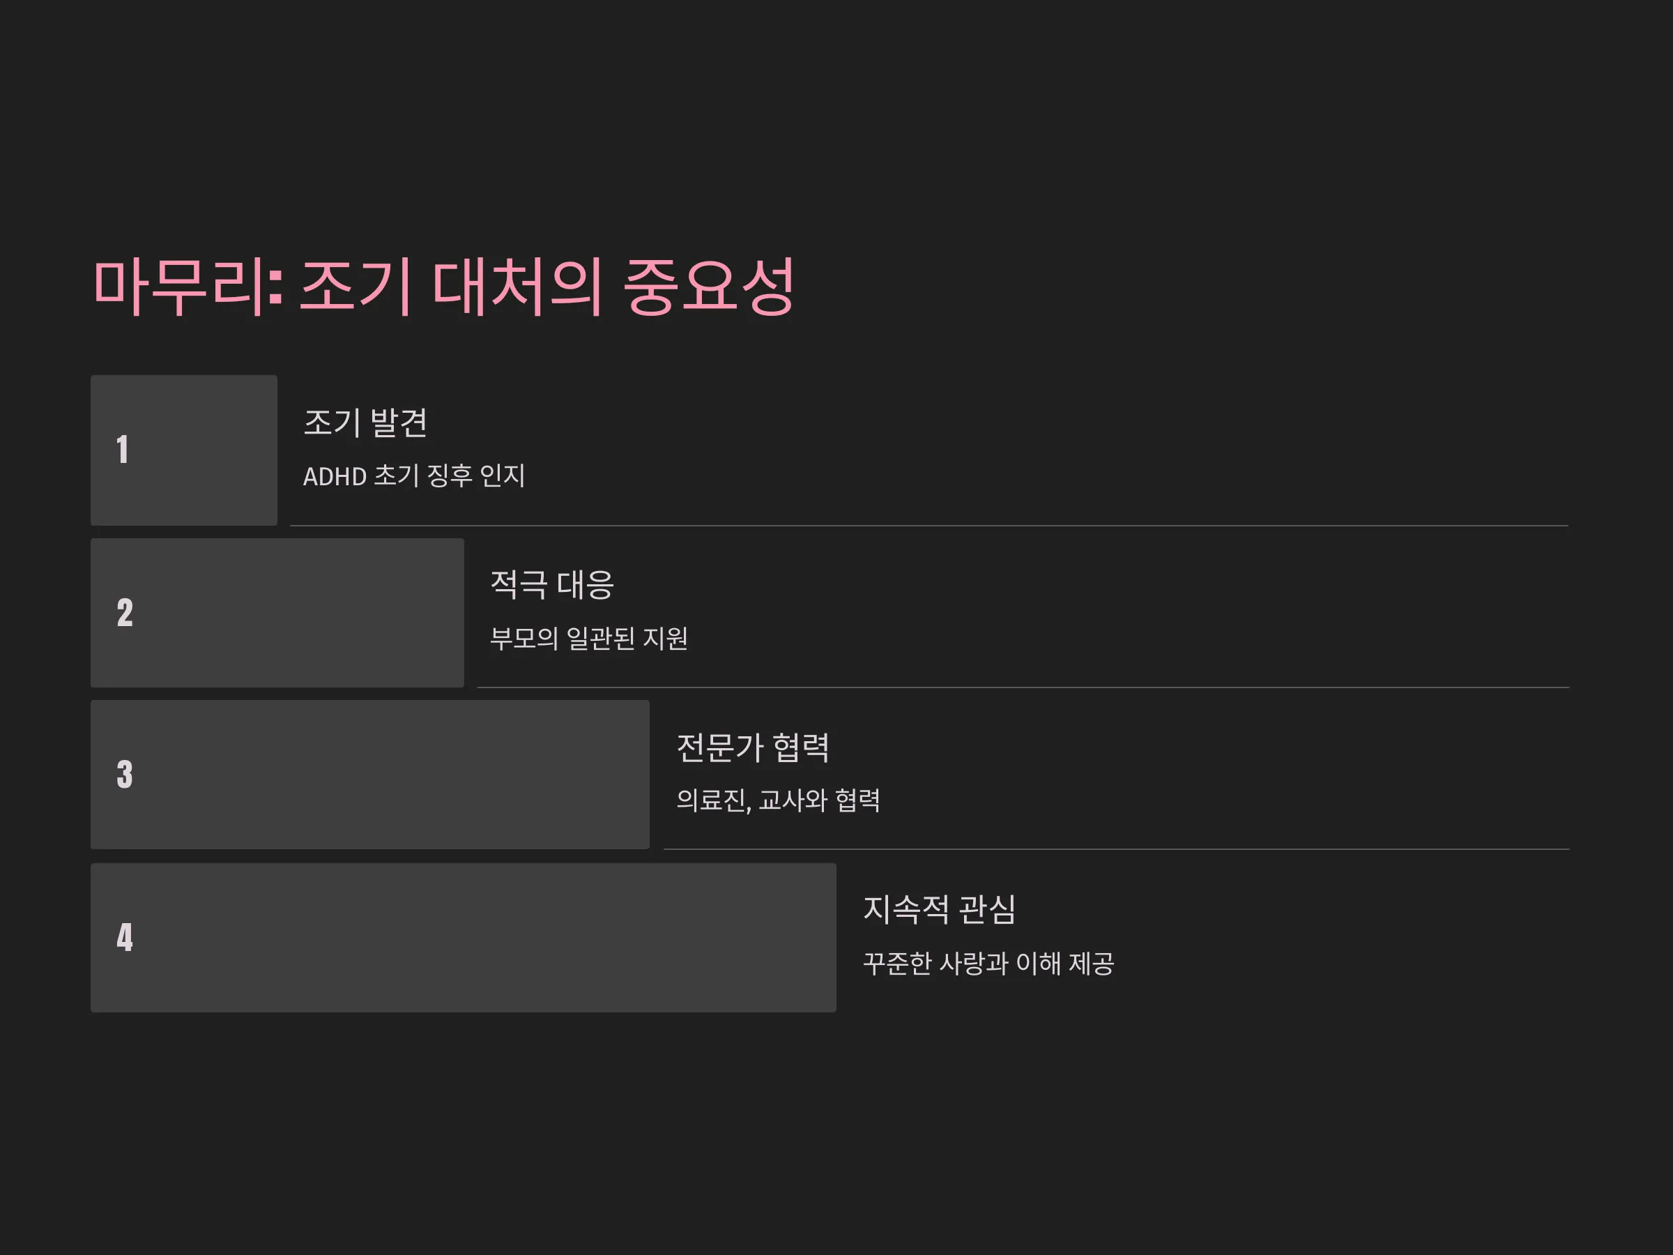The image size is (1673, 1255).
Task: Select the text ADHD 초기 징후 인지
Action: click(x=413, y=476)
